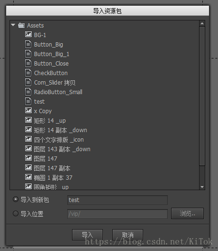The height and width of the screenshot is (251, 218).
Task: Collapse the Assets folder tree
Action: pyautogui.click(x=13, y=25)
